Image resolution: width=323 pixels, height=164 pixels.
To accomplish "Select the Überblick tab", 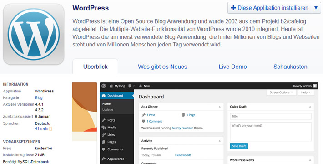I will 96,67.
